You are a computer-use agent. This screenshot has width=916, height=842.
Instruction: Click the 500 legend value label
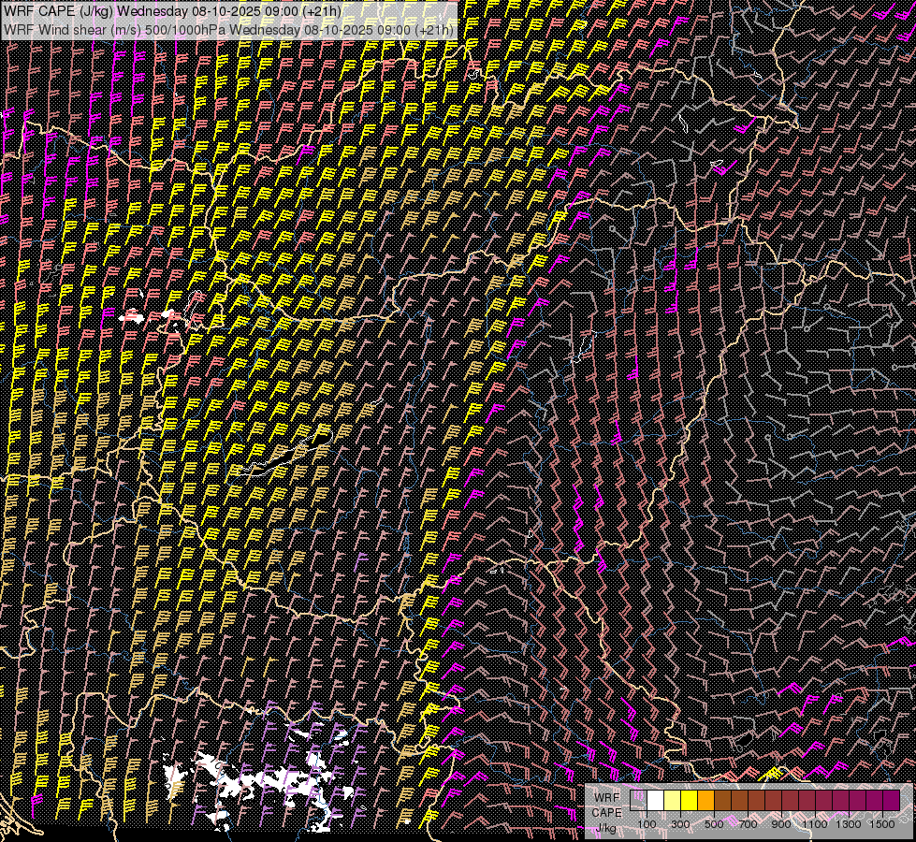click(714, 824)
